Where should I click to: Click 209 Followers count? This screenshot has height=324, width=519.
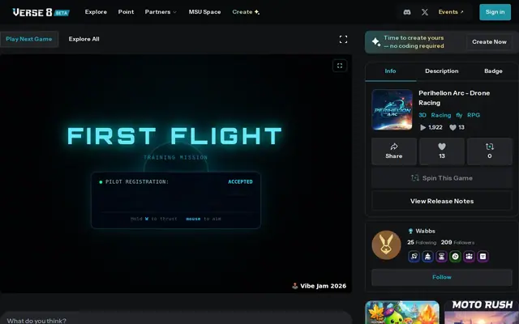457,242
